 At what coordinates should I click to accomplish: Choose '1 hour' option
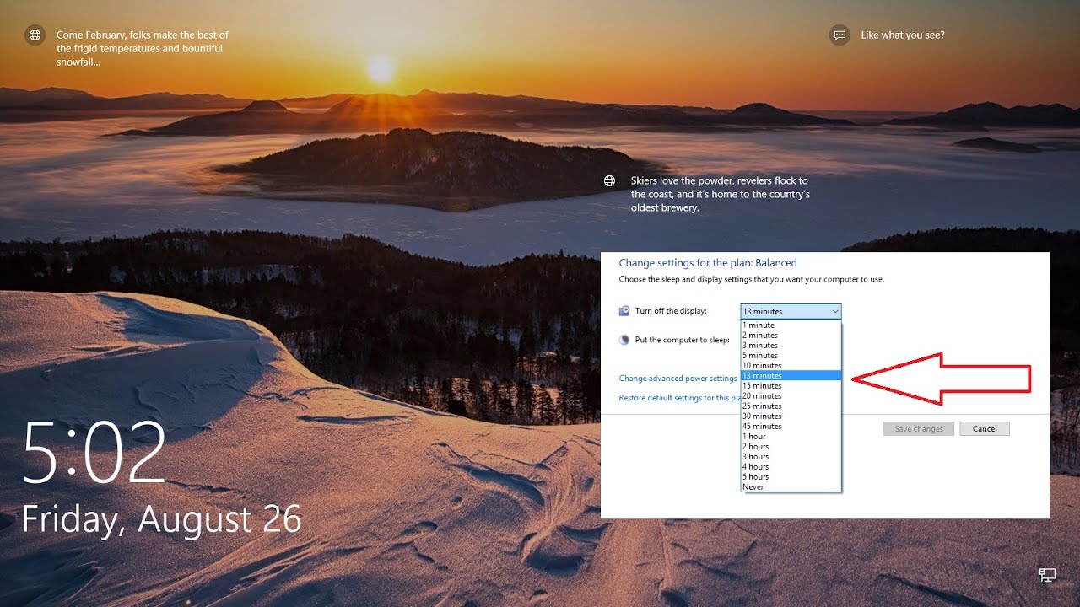(791, 437)
